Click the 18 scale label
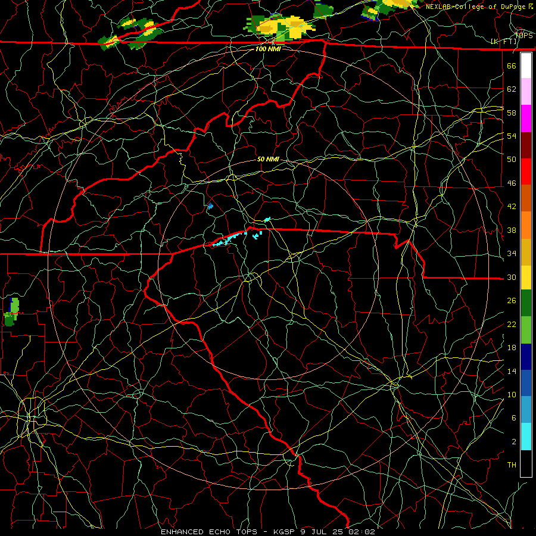 coord(512,348)
